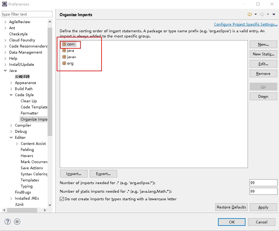
Task: Click the Import... button
Action: [x=74, y=174]
